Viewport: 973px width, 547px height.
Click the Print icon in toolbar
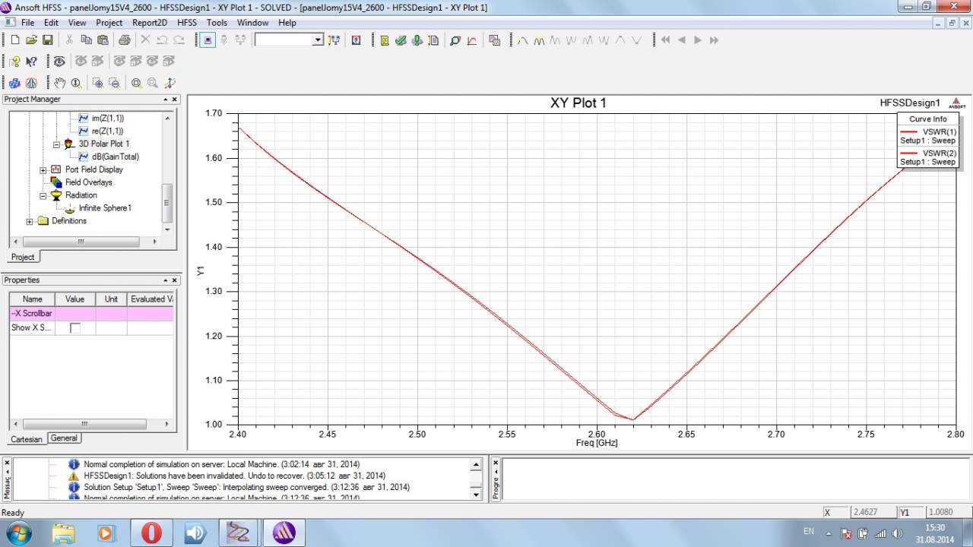(124, 40)
